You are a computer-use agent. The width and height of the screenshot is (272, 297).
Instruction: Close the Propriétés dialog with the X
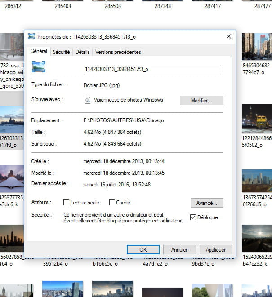pyautogui.click(x=229, y=36)
